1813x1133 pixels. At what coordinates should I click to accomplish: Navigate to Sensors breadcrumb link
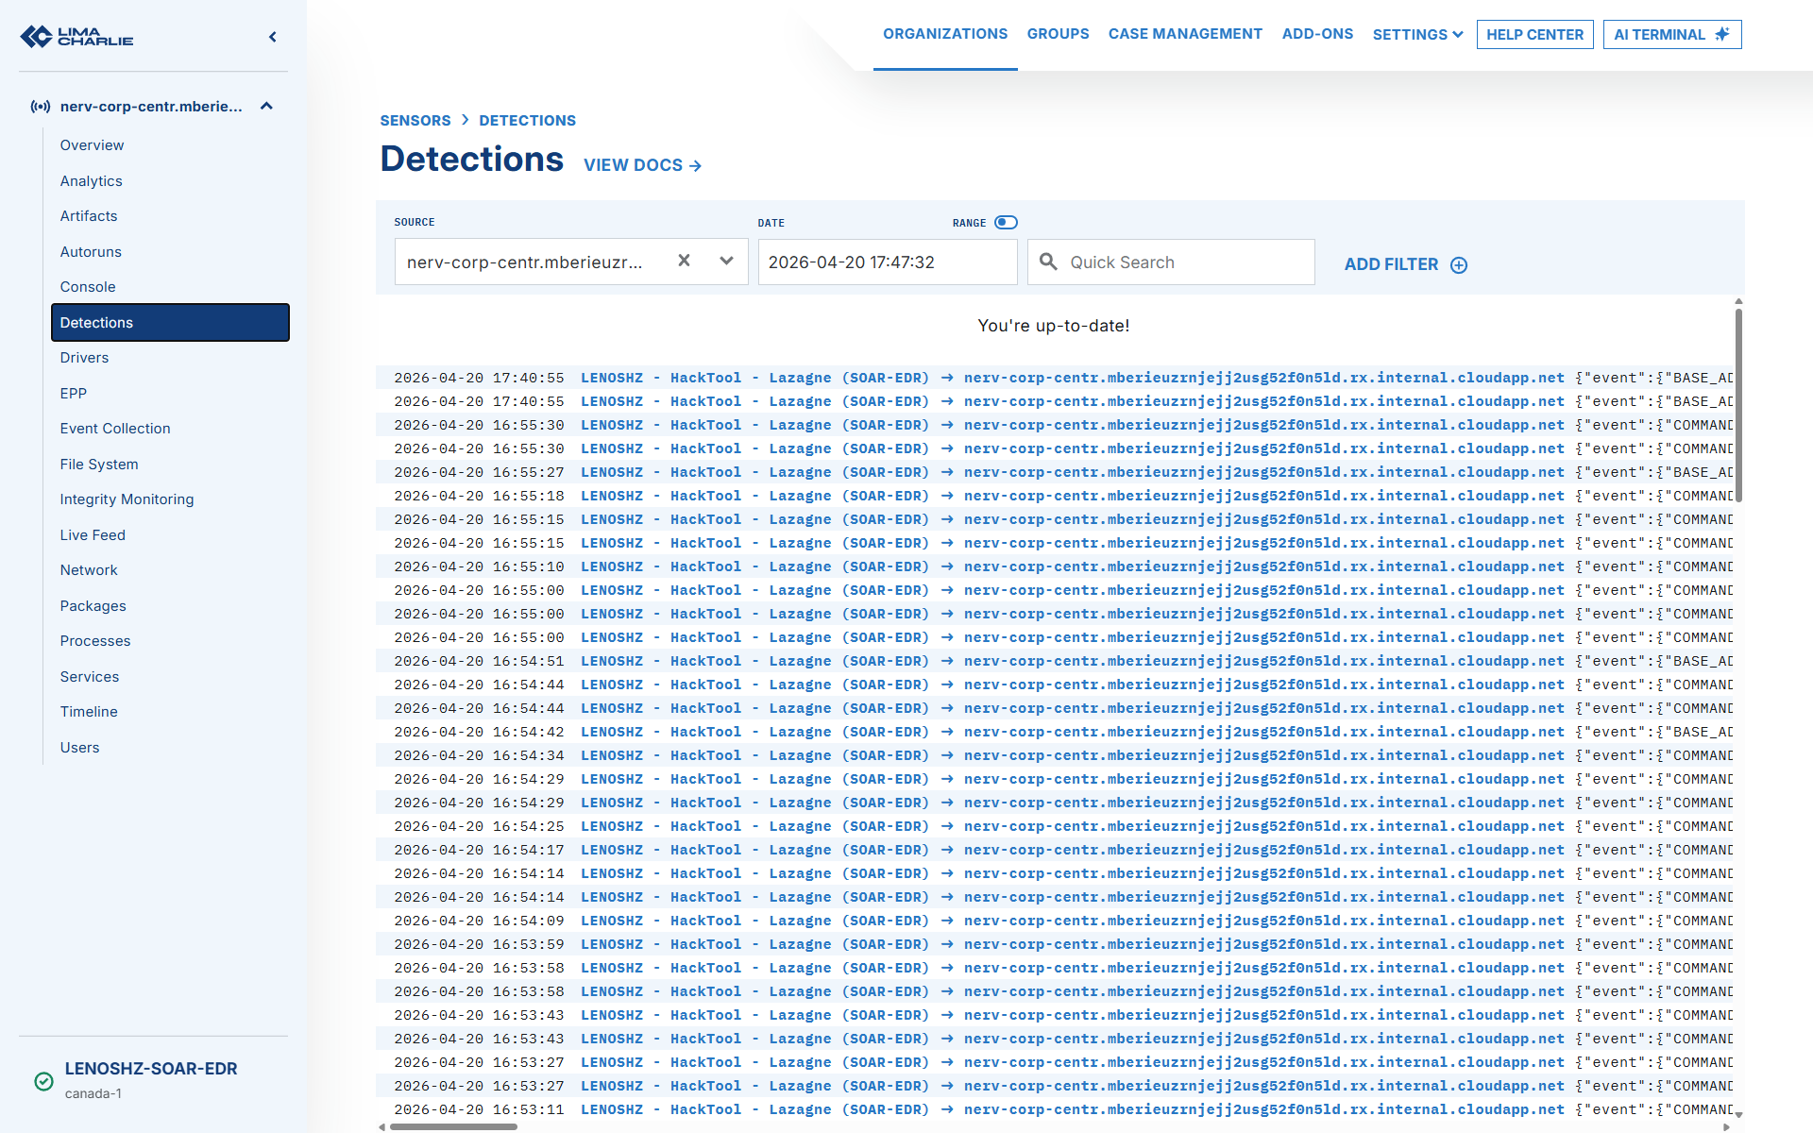click(415, 121)
